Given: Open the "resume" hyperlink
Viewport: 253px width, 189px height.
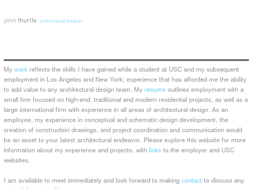Looking at the screenshot, I should (155, 90).
